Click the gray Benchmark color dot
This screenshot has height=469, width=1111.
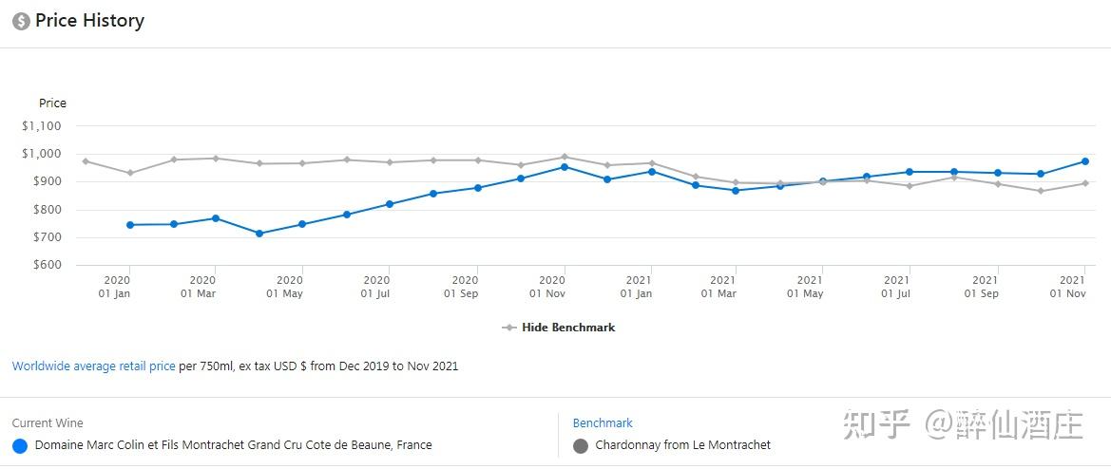pos(581,445)
